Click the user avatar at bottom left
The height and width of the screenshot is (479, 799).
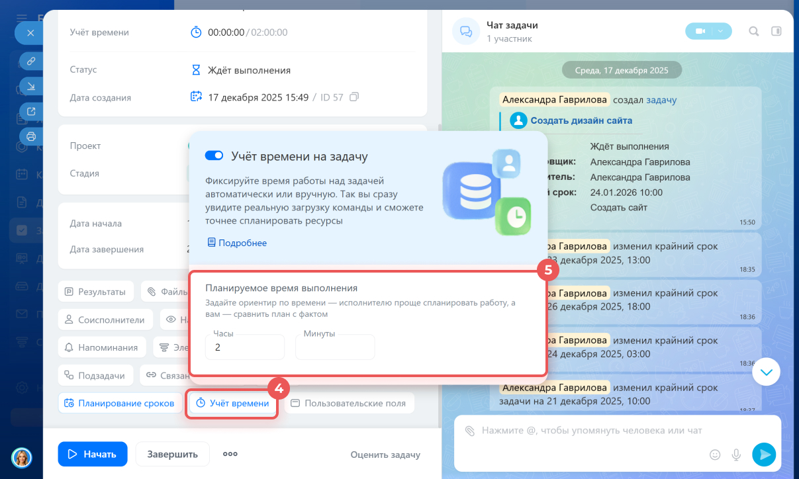coord(22,457)
